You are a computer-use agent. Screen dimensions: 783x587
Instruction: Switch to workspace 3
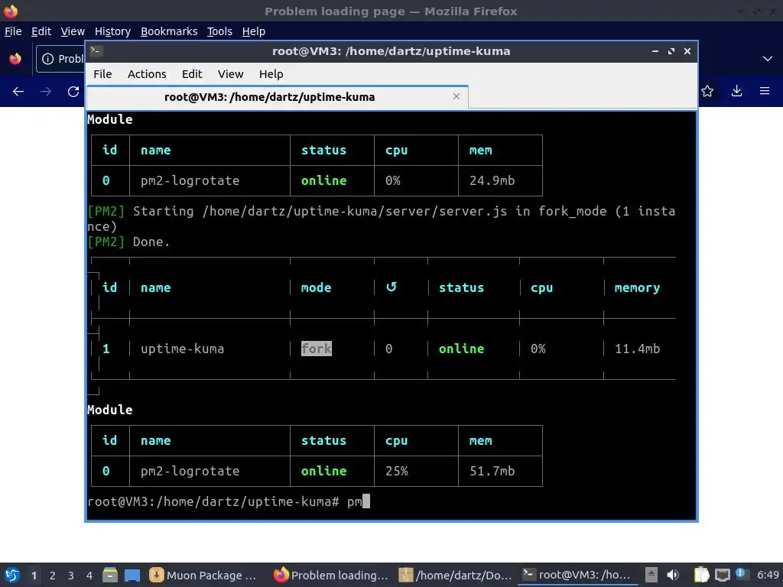(x=71, y=576)
